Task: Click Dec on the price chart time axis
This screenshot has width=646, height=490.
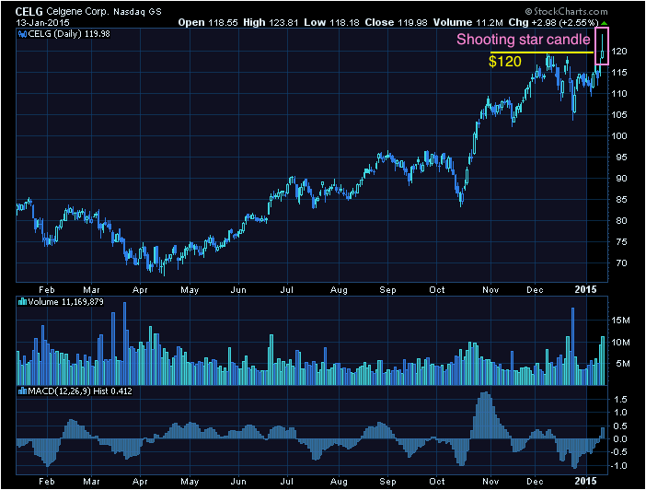Action: pos(535,289)
